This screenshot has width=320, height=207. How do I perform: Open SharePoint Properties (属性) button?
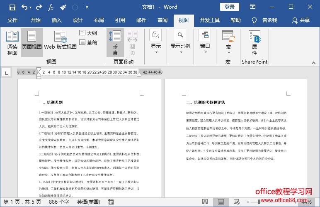tap(255, 43)
